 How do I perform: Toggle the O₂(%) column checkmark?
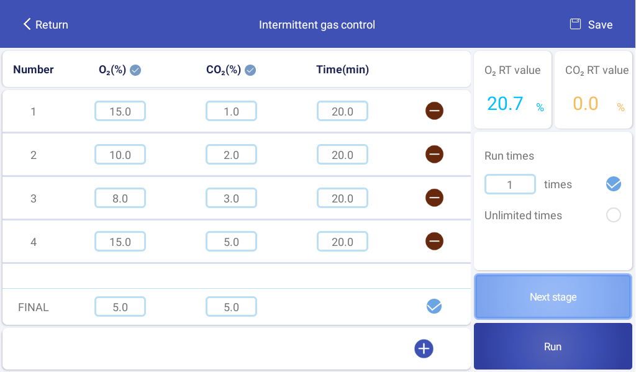135,70
